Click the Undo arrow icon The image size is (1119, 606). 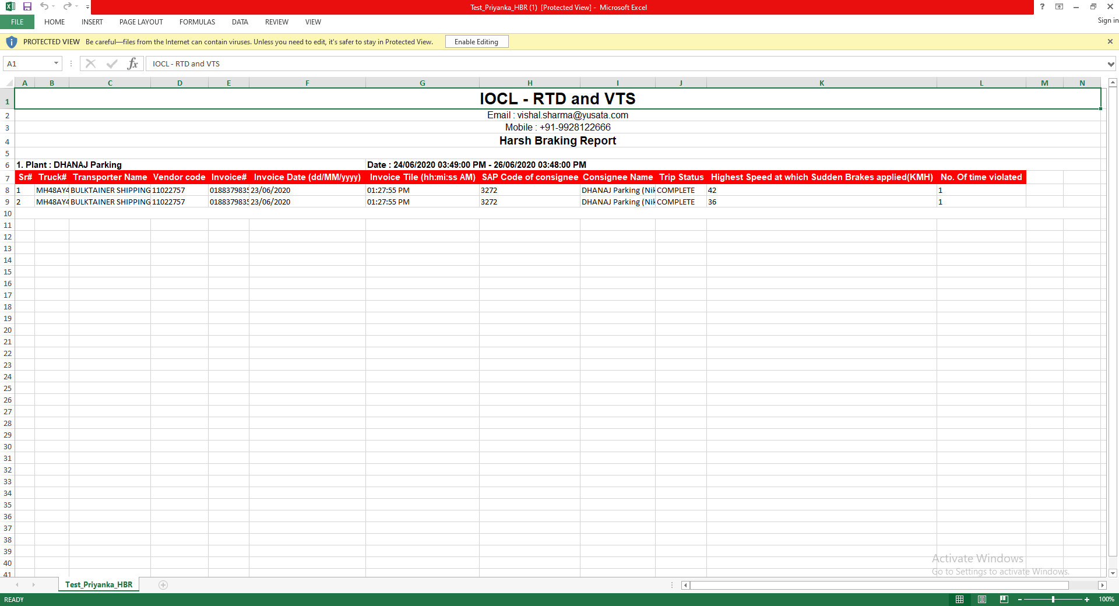coord(44,6)
